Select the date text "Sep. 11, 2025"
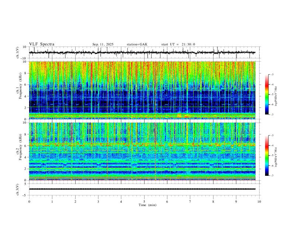This screenshot has height=226, width=292. [103, 44]
